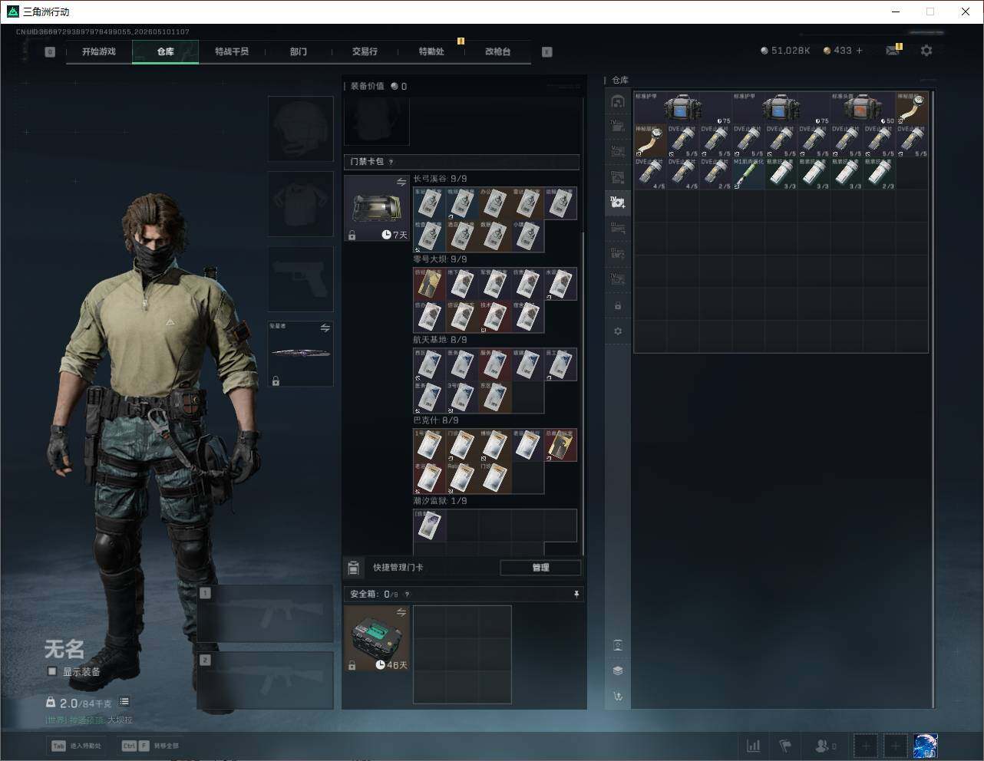Click the weight lock icon beside 2.0

[x=51, y=702]
